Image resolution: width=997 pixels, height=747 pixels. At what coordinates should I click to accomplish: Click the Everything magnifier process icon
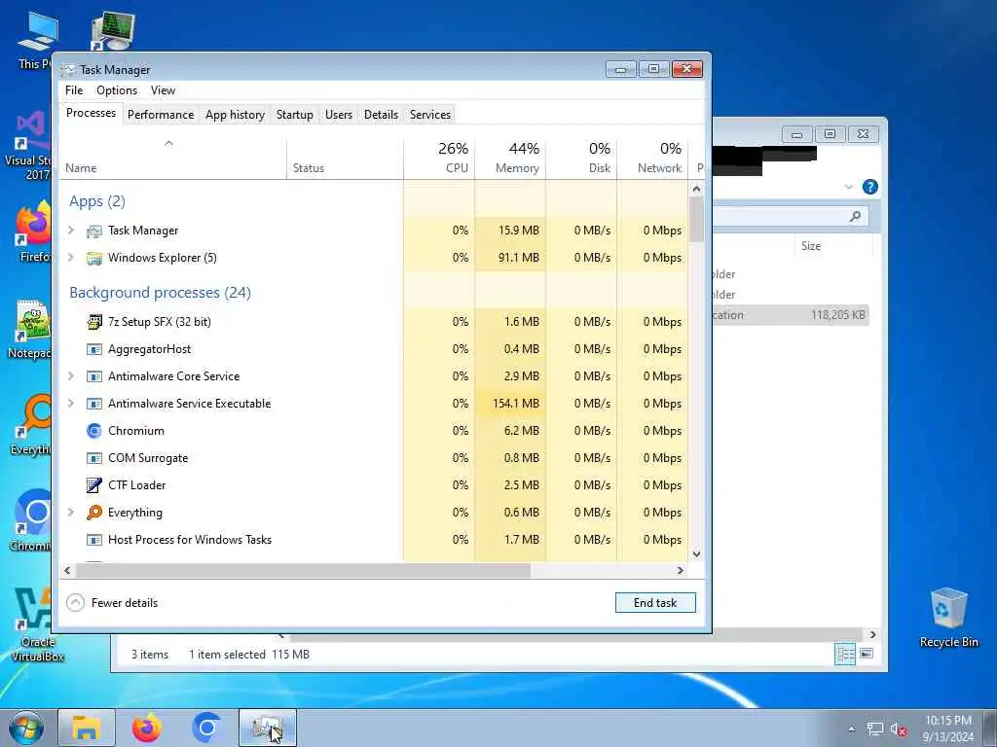[x=94, y=513]
